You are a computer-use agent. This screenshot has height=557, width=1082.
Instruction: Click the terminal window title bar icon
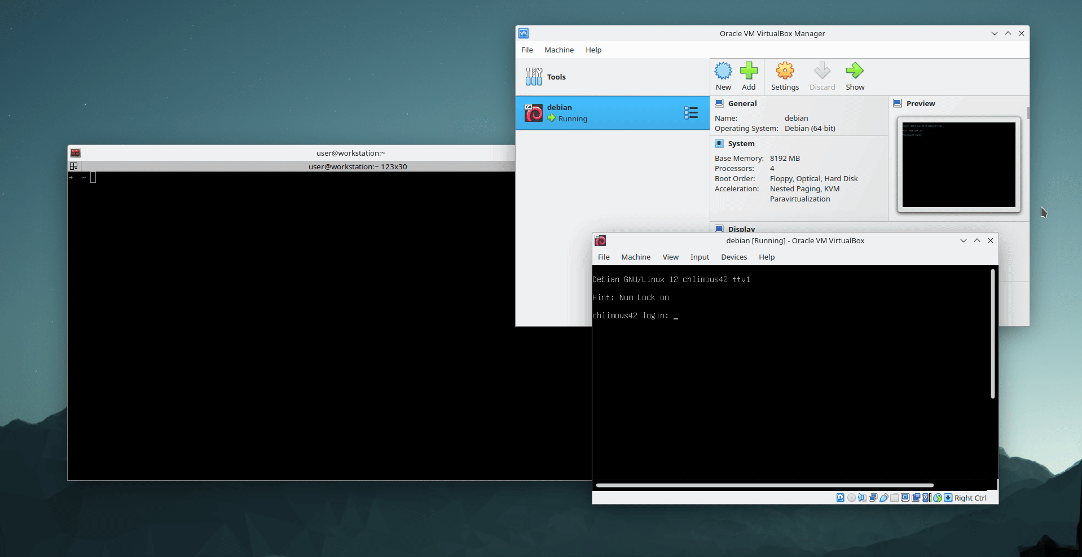(75, 153)
